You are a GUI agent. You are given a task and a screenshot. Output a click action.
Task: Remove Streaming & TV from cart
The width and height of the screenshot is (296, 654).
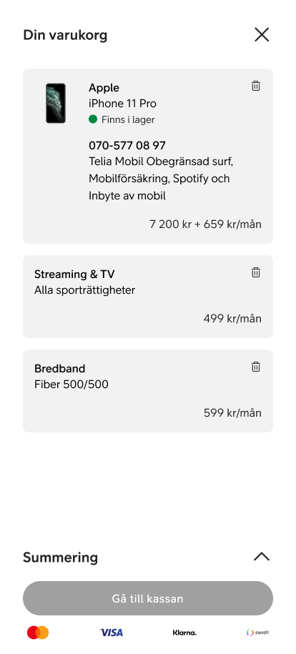click(x=256, y=272)
